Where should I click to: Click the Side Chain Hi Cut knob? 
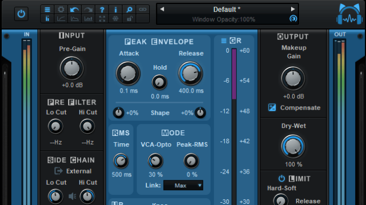(x=87, y=197)
